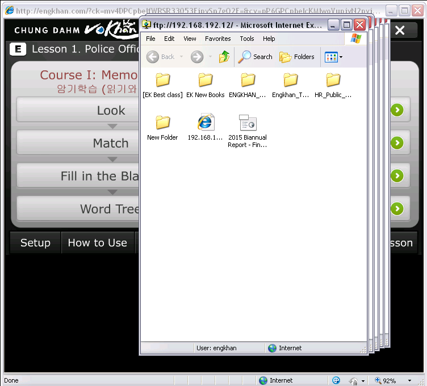Open Search in the FTP toolbar
The width and height of the screenshot is (427, 386).
click(255, 57)
